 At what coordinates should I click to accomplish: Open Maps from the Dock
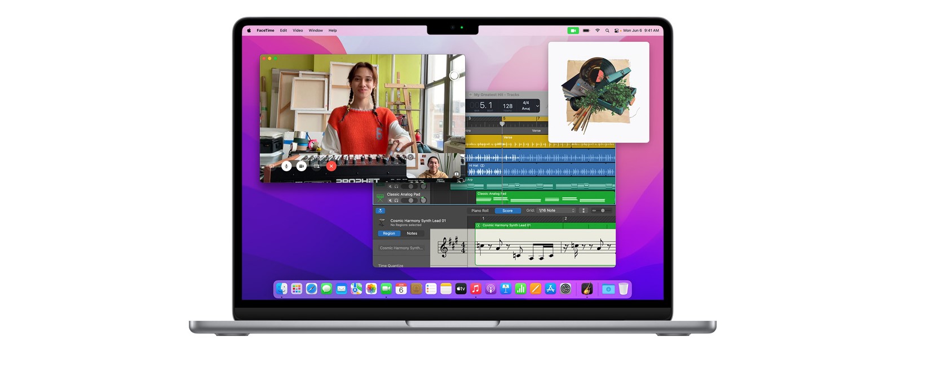[356, 289]
